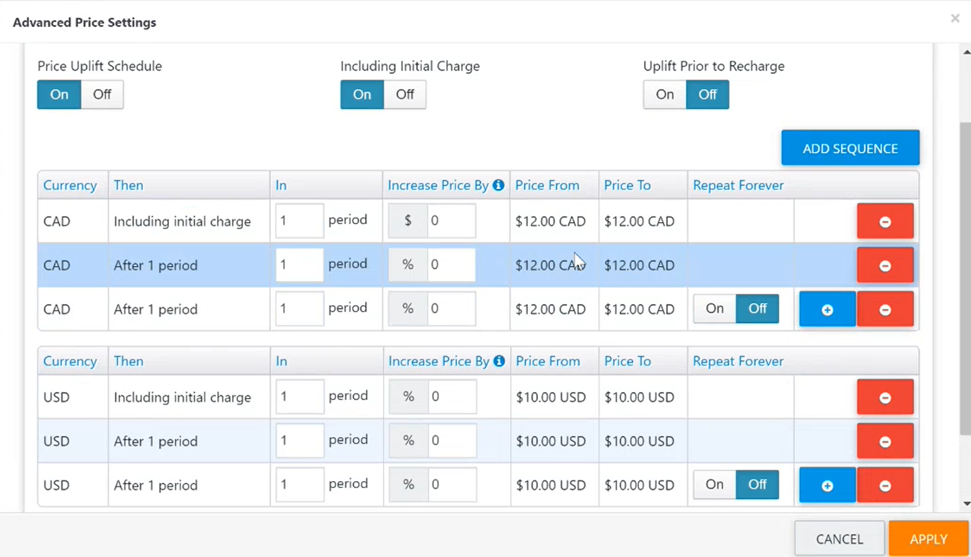Turn Uplift Prior to Recharge On

coord(665,95)
